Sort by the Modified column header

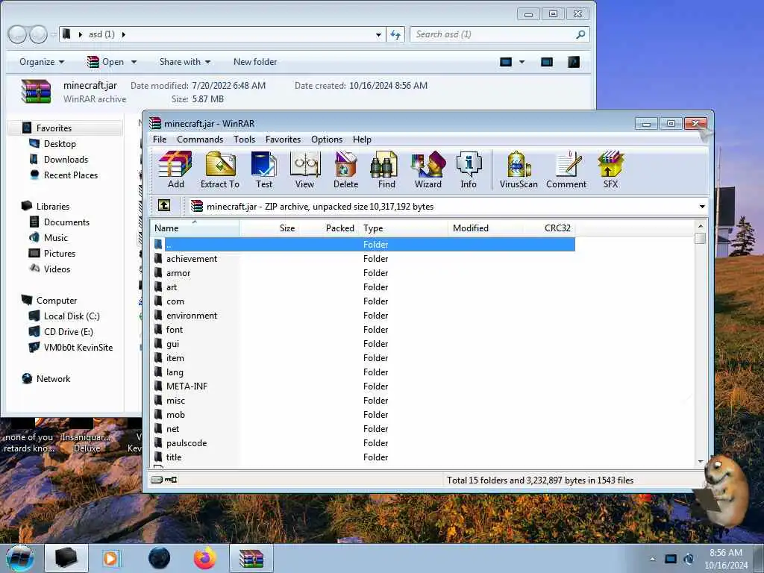point(486,228)
